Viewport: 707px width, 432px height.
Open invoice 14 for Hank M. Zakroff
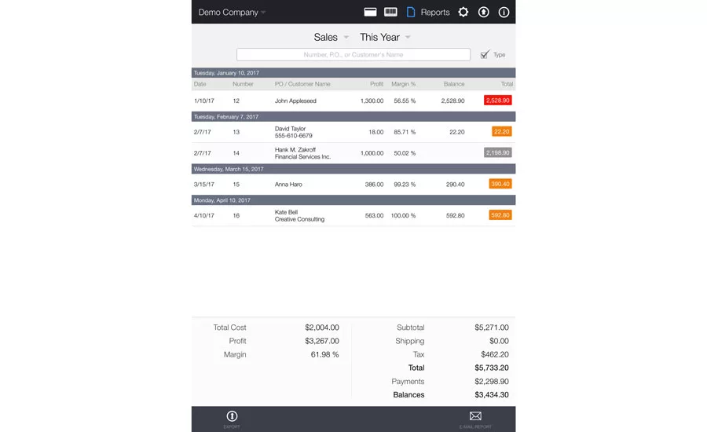tap(353, 153)
